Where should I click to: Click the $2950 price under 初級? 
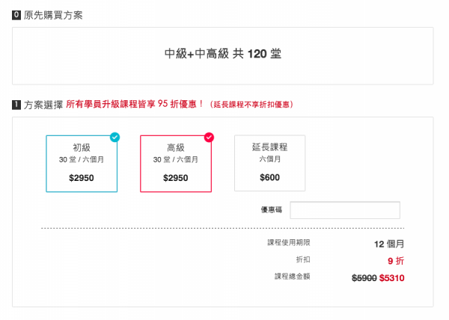82,178
